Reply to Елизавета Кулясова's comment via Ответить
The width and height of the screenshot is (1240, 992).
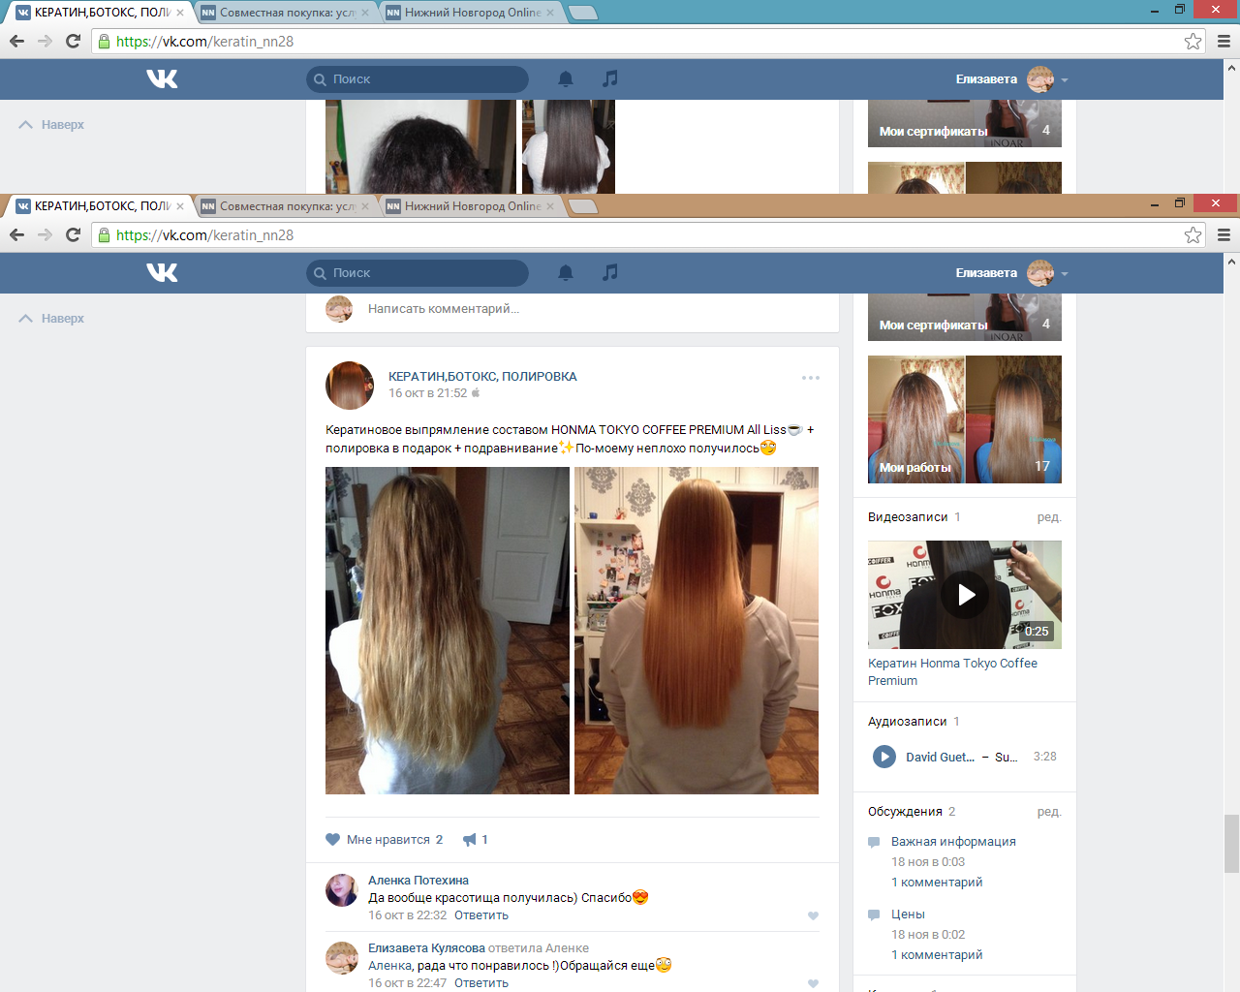point(481,983)
